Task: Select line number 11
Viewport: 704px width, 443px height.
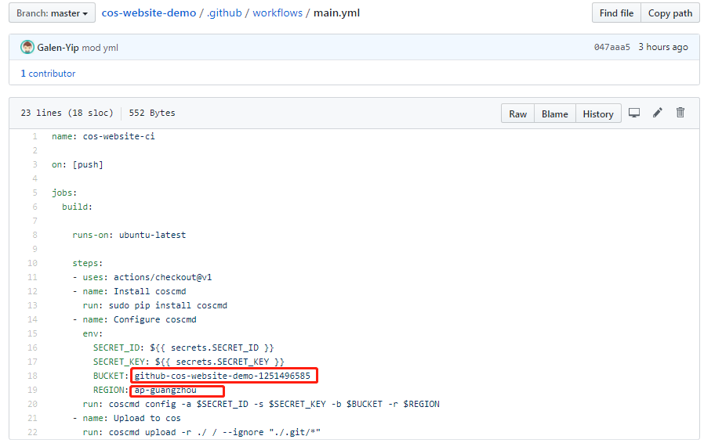Action: 32,277
